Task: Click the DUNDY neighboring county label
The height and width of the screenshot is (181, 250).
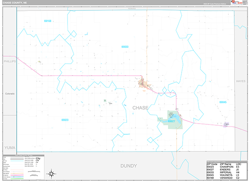Action: [128, 166]
